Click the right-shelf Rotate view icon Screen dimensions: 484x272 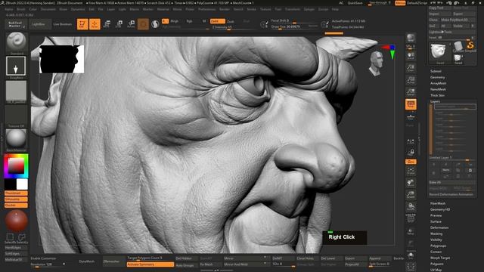(x=411, y=206)
